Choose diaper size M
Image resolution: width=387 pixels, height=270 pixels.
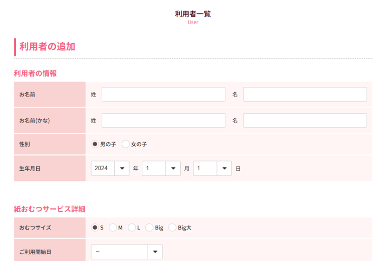(112, 227)
